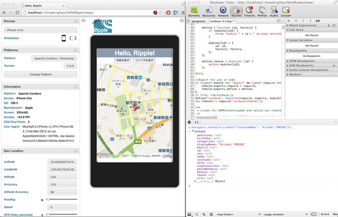
Task: Open the Resources panel in Developer Tools
Action: [209, 11]
